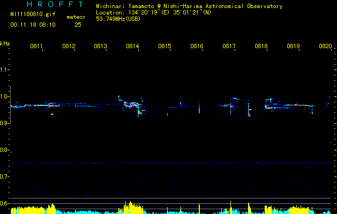The image size is (337, 214).
Task: Click the 0.9 kHz frequency axis label
Action: tap(4, 123)
